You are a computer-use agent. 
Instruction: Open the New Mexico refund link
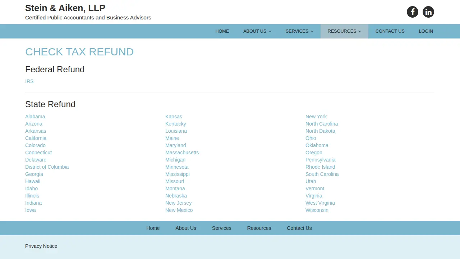click(179, 210)
